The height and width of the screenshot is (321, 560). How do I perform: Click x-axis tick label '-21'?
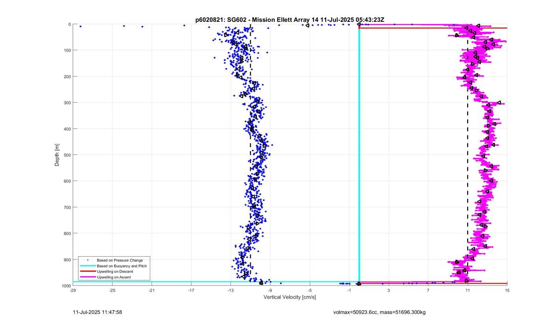coord(152,290)
